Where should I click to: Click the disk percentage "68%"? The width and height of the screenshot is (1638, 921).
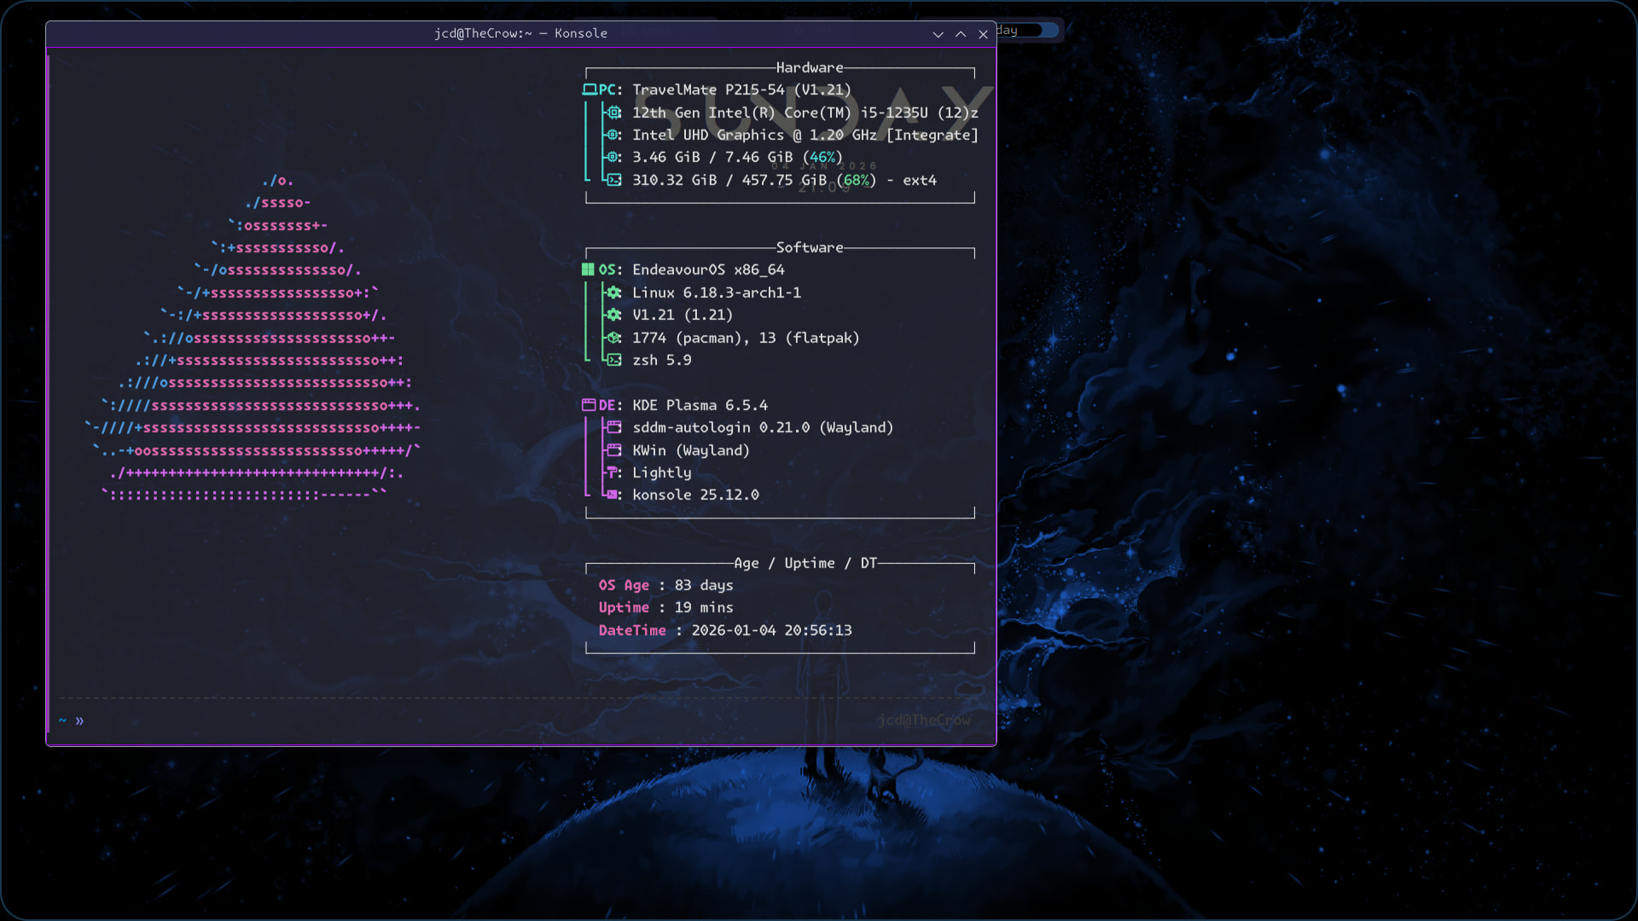click(x=857, y=180)
